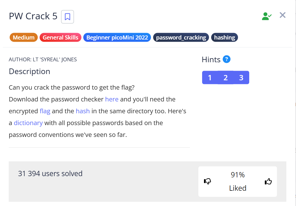
Task: Click the thumbs down dislike icon
Action: pyautogui.click(x=207, y=181)
